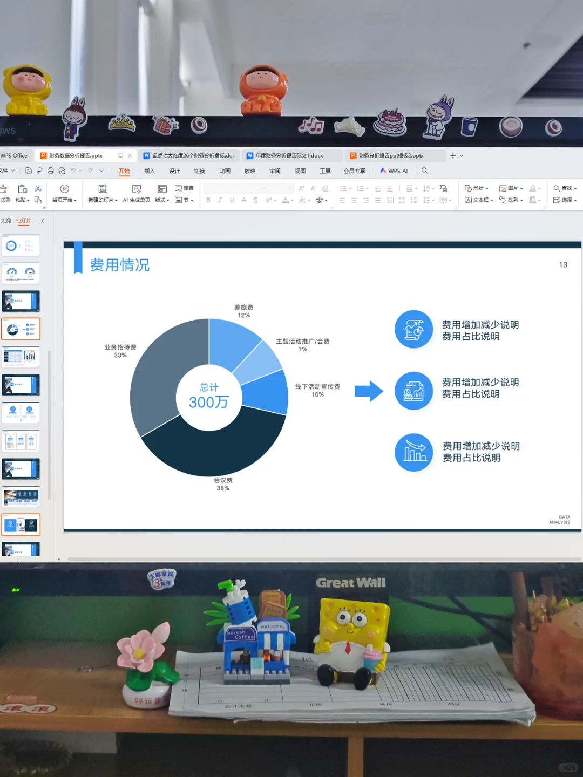Click increase font size A+ icon
Screen dimensions: 583x777
point(302,188)
